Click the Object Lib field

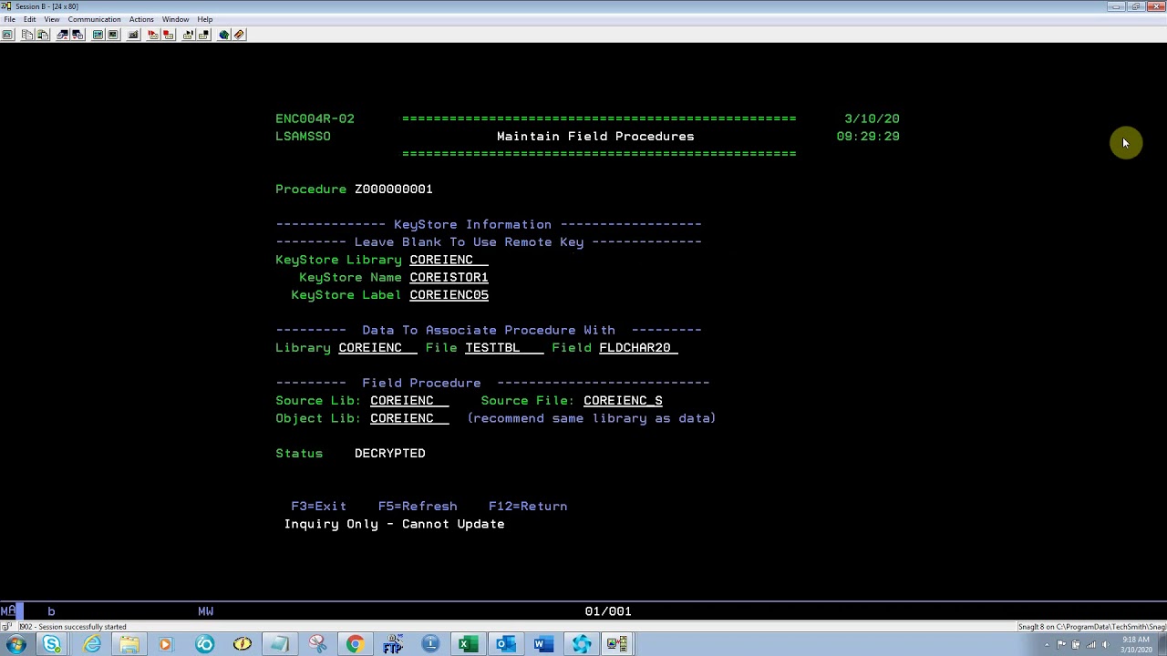coord(409,418)
